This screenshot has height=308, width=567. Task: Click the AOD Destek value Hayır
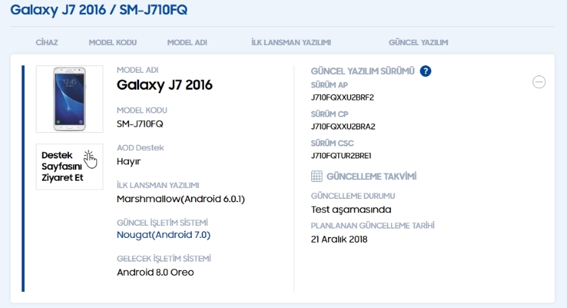(x=128, y=161)
